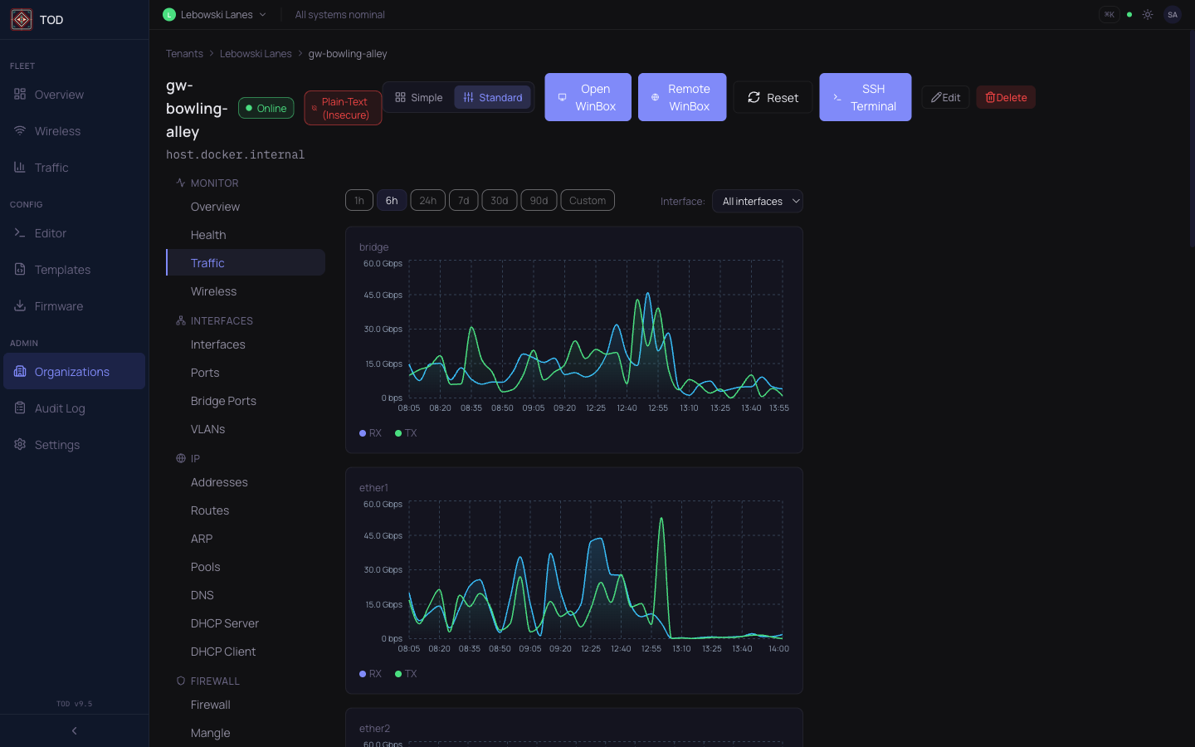Click the TOD logo icon
Screen dimensions: 1195x747
click(21, 19)
